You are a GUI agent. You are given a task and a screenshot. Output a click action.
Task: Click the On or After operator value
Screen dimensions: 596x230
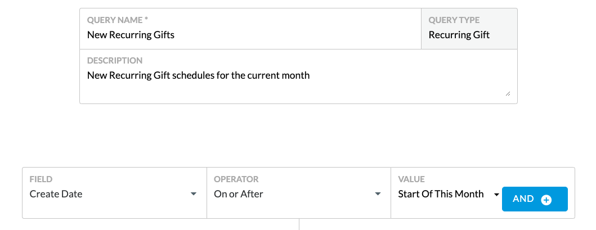click(x=238, y=194)
